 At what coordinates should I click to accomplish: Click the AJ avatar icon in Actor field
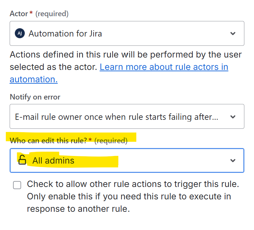(20, 33)
